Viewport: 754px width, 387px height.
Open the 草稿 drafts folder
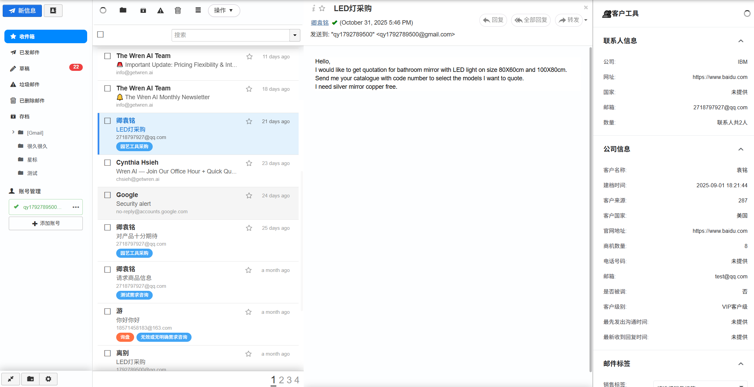pyautogui.click(x=24, y=68)
